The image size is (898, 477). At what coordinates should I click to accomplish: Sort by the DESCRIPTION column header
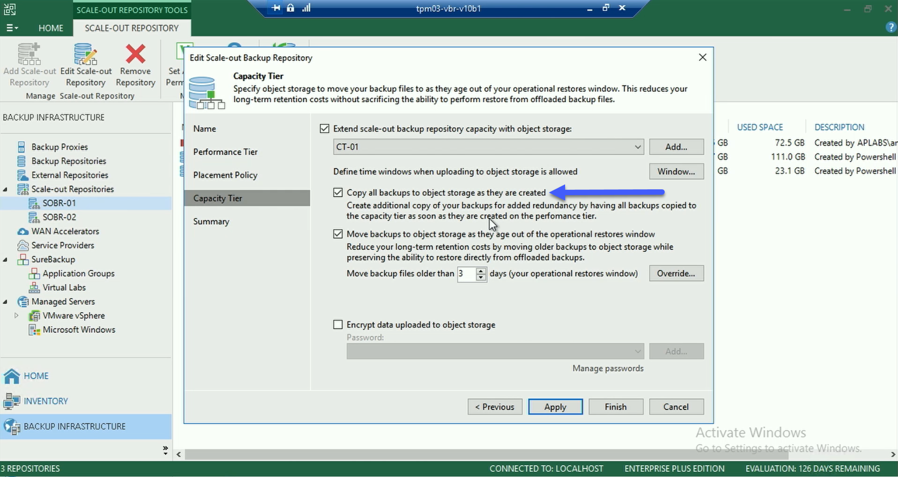[840, 128]
